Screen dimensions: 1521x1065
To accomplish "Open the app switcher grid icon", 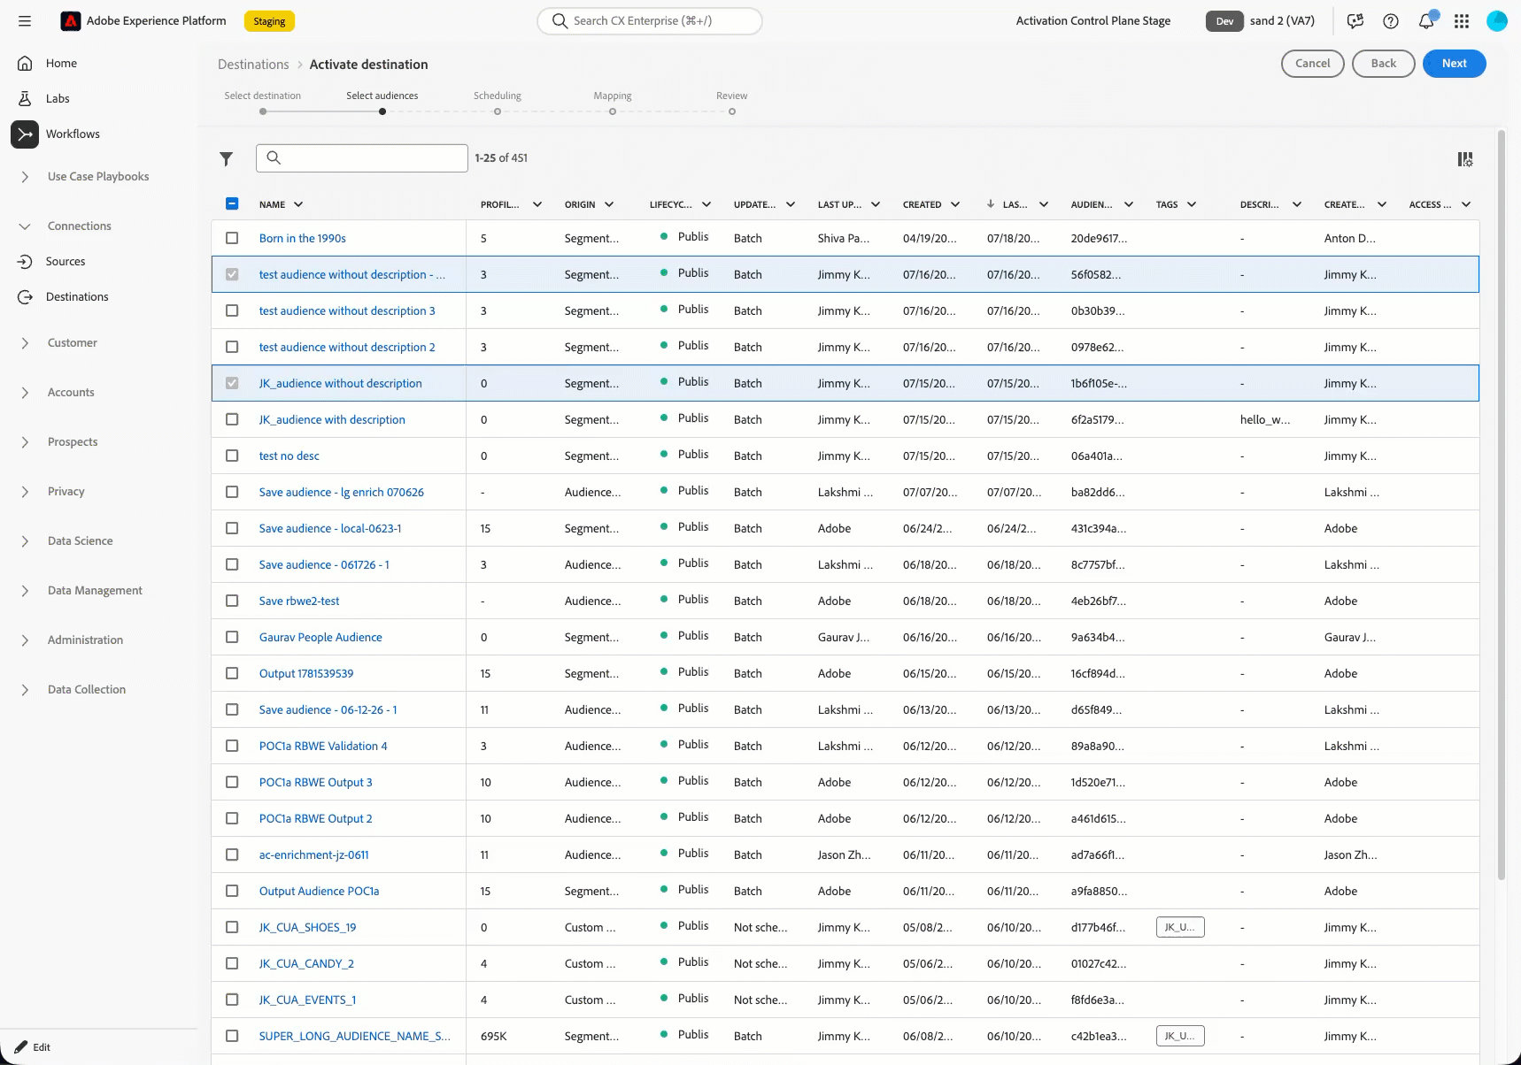I will (x=1462, y=21).
